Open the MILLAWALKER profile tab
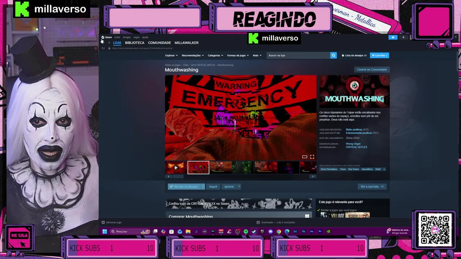 (187, 42)
